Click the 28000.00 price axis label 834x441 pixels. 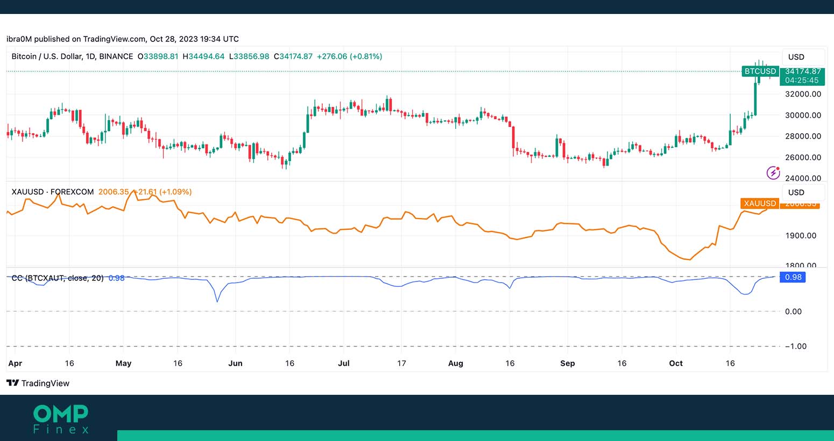pos(803,136)
